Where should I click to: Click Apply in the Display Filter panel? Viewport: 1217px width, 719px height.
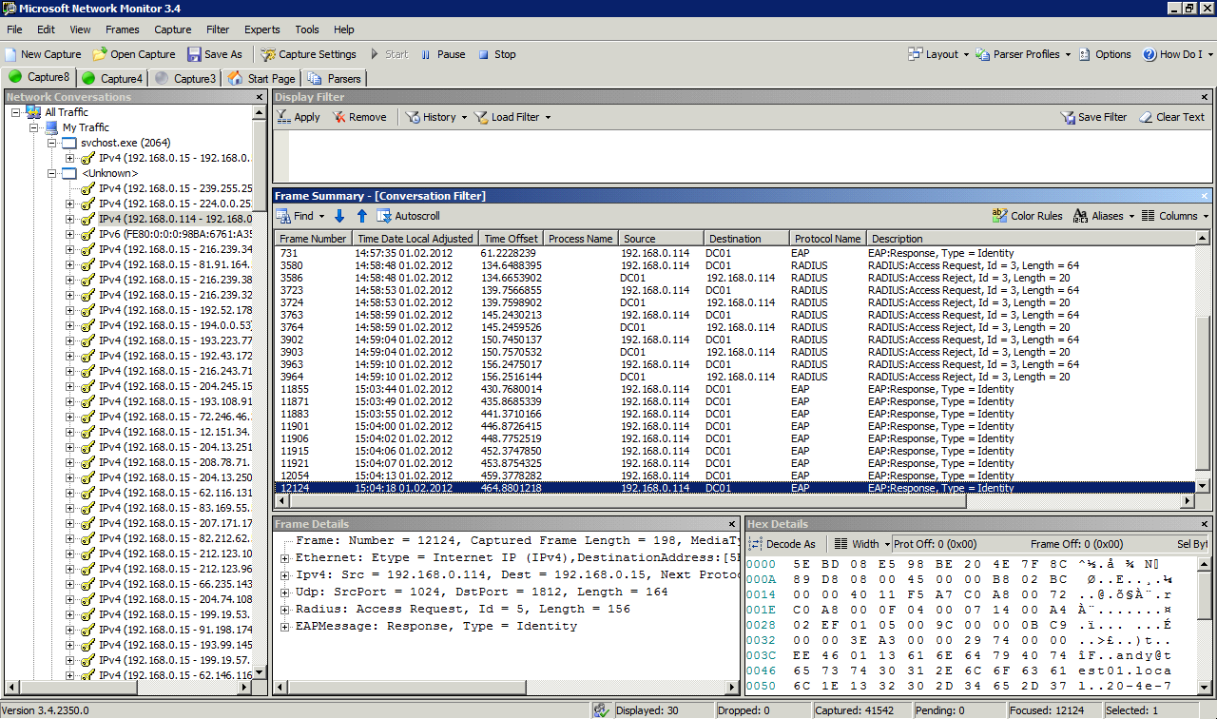tap(299, 117)
